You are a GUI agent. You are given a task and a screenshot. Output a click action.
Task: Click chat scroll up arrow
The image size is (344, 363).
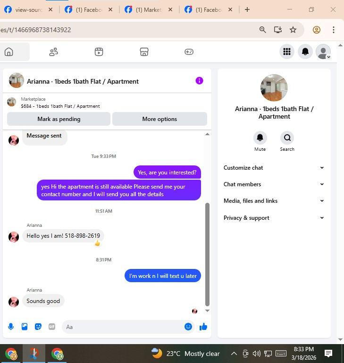pos(207,134)
